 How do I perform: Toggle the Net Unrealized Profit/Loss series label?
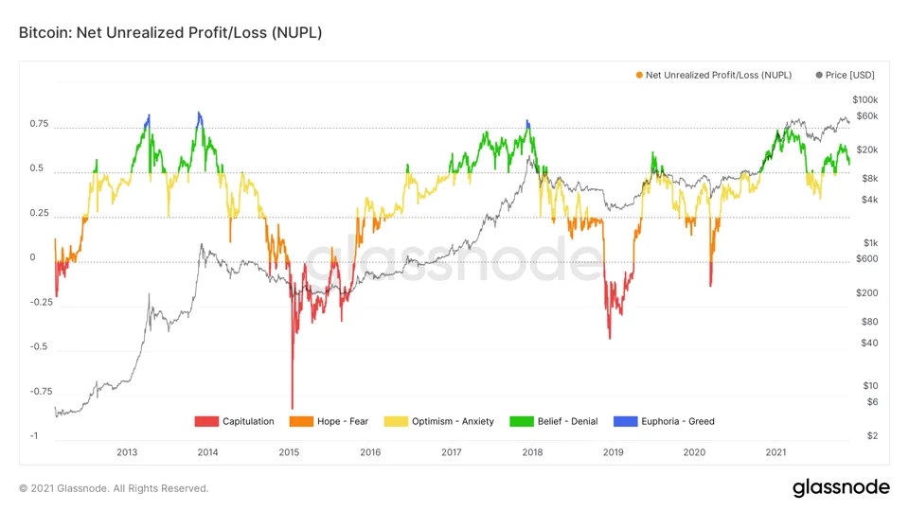point(719,76)
